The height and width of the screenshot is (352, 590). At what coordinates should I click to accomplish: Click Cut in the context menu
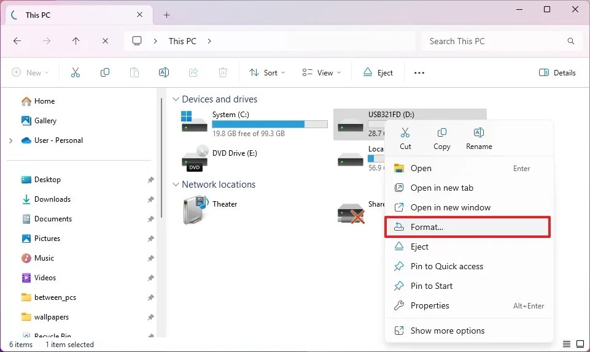point(405,139)
